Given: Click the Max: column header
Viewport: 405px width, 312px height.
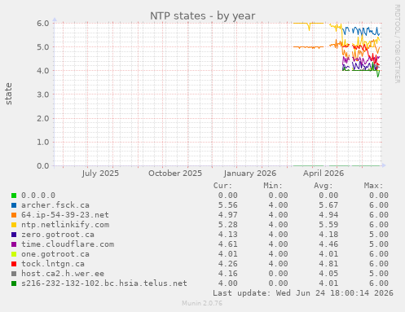Looking at the screenshot, I should (373, 186).
